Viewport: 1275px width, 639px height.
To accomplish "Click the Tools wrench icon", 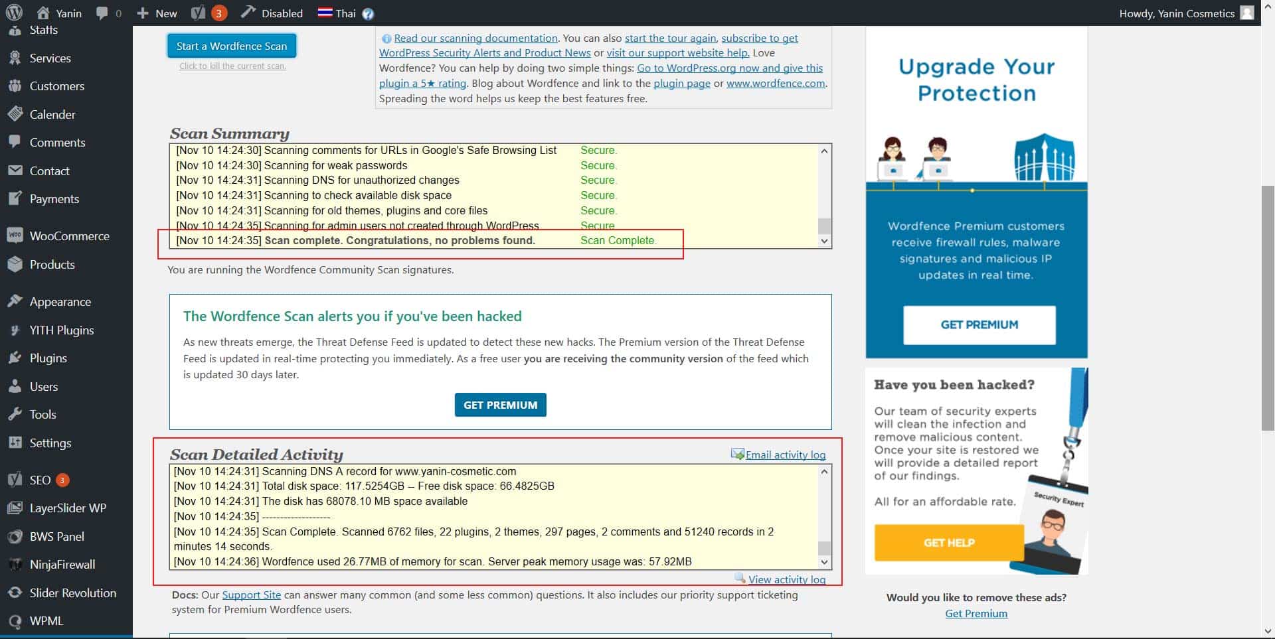I will [15, 414].
